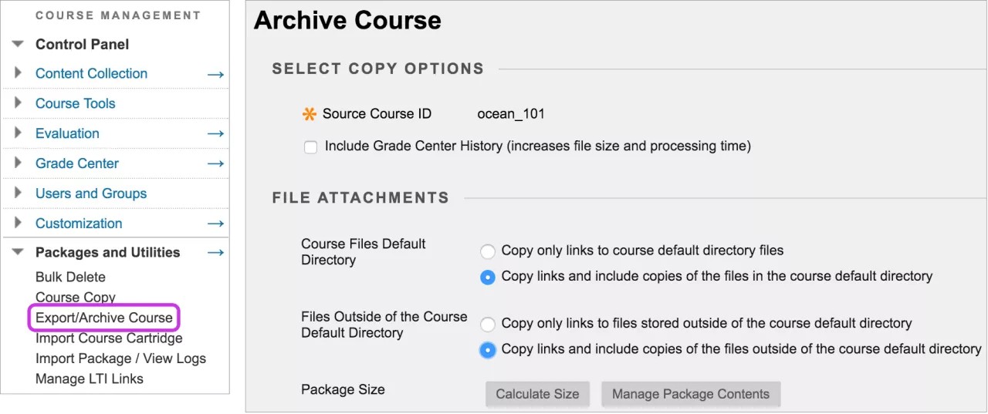
Task: Expand the Course Tools section triangle
Action: coord(19,103)
